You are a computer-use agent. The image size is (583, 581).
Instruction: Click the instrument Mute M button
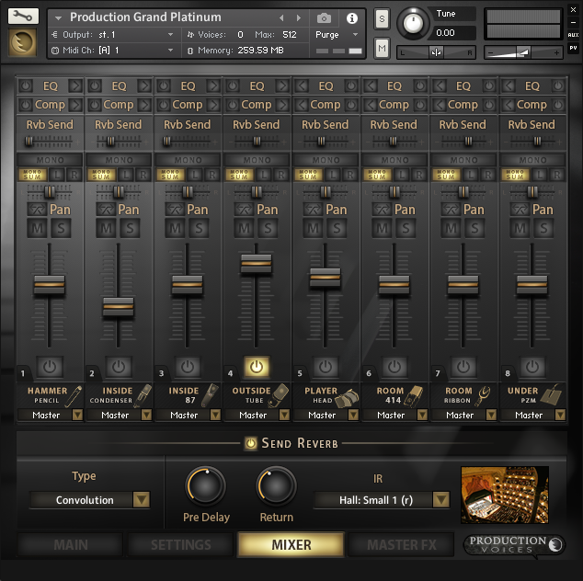tap(382, 48)
